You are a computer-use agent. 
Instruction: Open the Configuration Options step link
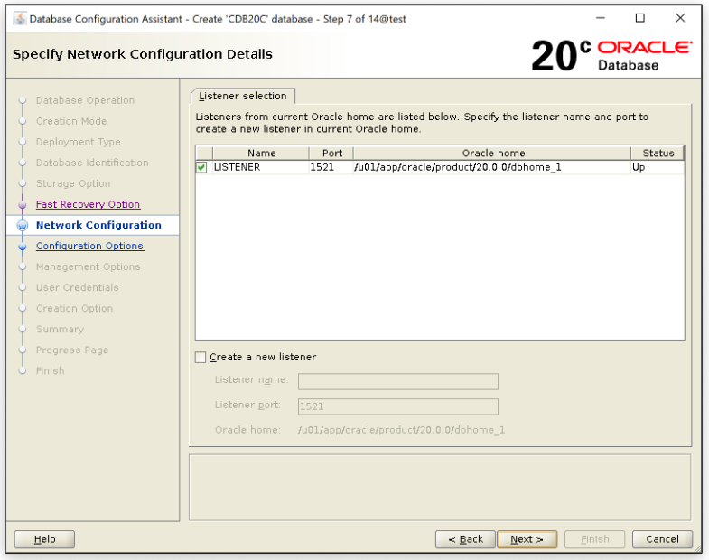pyautogui.click(x=89, y=247)
